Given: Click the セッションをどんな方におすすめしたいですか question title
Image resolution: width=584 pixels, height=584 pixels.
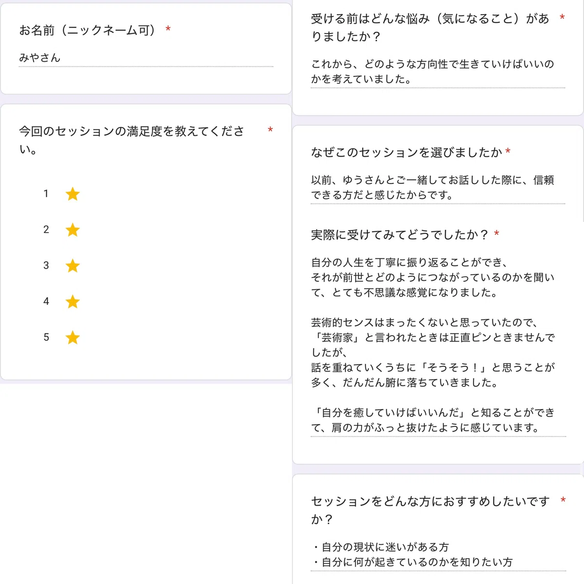Looking at the screenshot, I should (x=430, y=510).
